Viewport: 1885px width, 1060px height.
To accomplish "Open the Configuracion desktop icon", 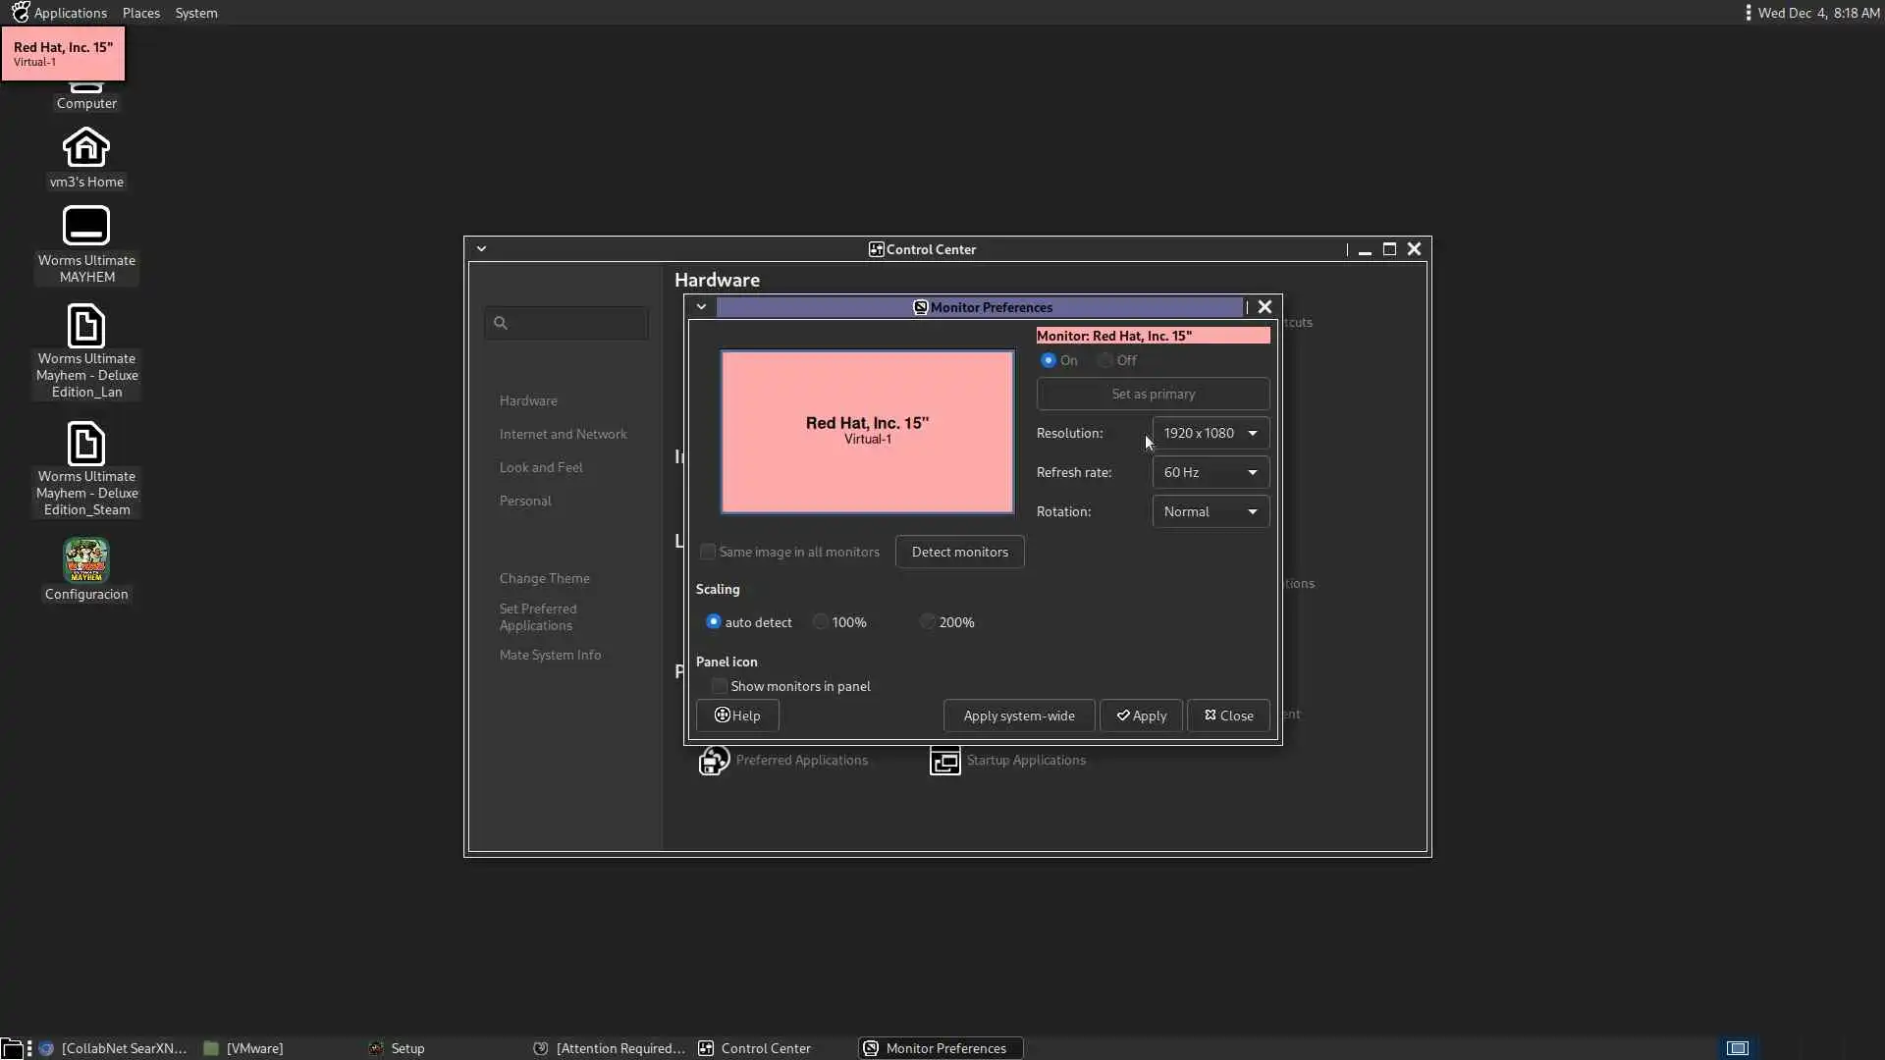I will pos(86,560).
